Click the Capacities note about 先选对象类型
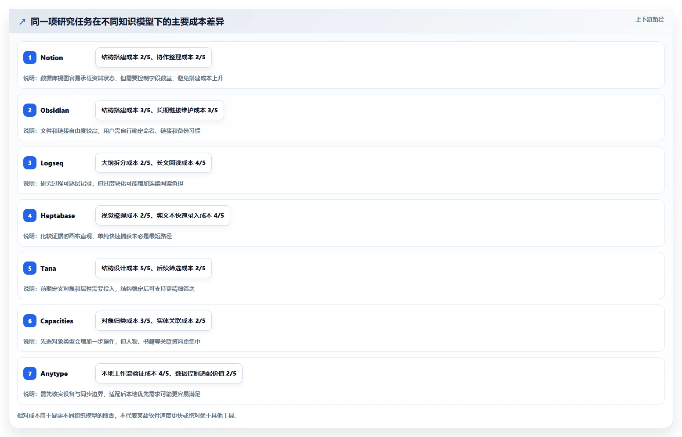Viewport: 682px width, 437px height. click(x=112, y=341)
